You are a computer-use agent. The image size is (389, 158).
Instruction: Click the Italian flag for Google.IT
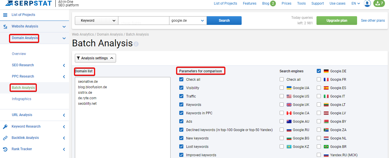point(326,96)
